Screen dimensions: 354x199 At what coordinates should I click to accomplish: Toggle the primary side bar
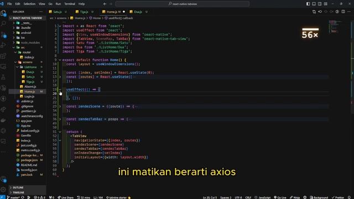coord(308,4)
